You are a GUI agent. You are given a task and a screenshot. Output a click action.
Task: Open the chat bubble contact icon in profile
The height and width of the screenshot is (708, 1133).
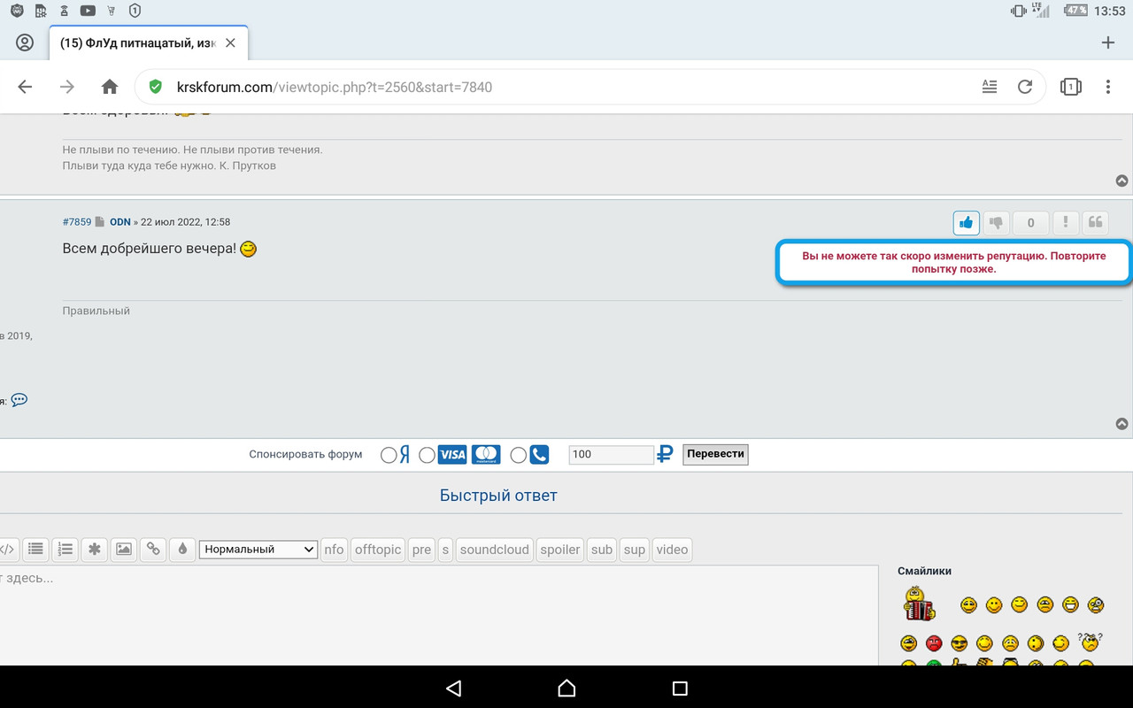tap(19, 400)
